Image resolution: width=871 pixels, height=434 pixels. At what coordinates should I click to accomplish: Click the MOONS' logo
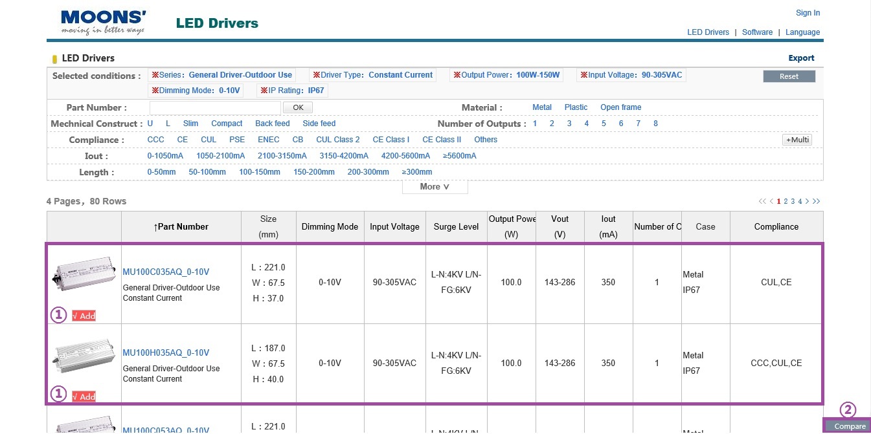(x=104, y=22)
